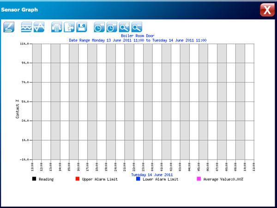Click the 'Reading' legend label
This screenshot has height=208, width=277.
click(46, 179)
